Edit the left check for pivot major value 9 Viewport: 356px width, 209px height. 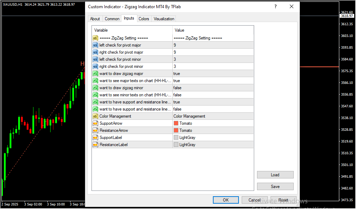[x=213, y=45]
